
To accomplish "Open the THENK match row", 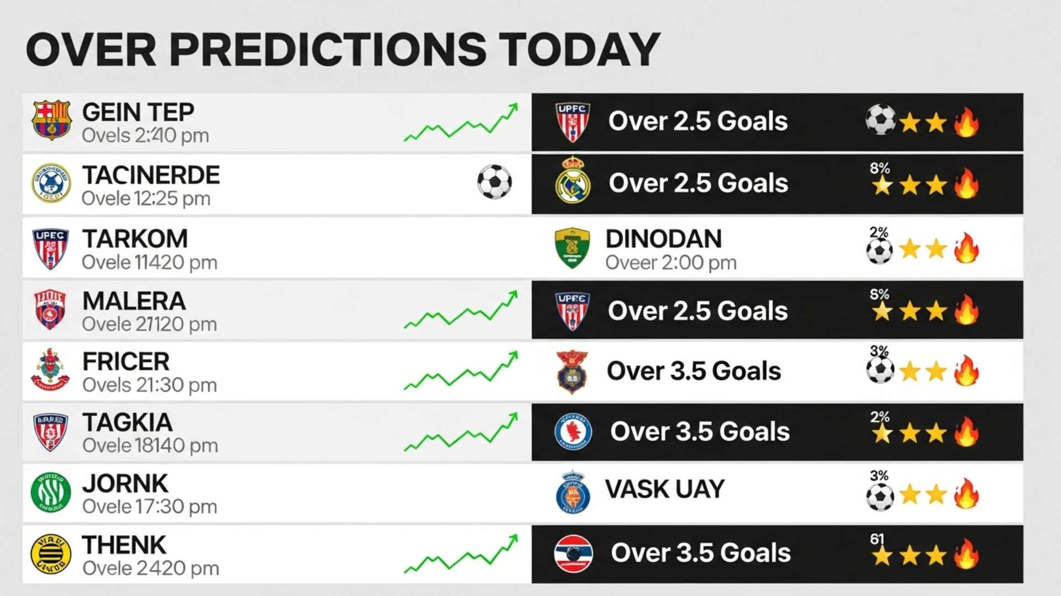I will click(x=276, y=554).
